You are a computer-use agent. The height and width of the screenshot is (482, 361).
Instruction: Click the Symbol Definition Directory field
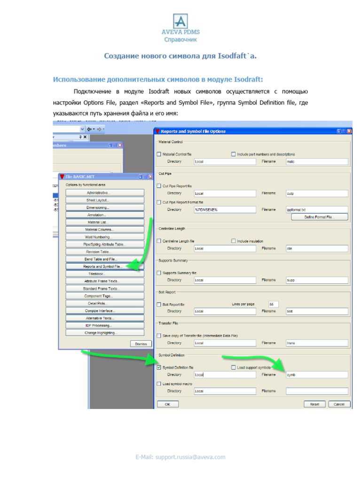[225, 375]
